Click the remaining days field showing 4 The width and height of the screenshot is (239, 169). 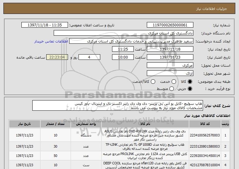pos(89,57)
